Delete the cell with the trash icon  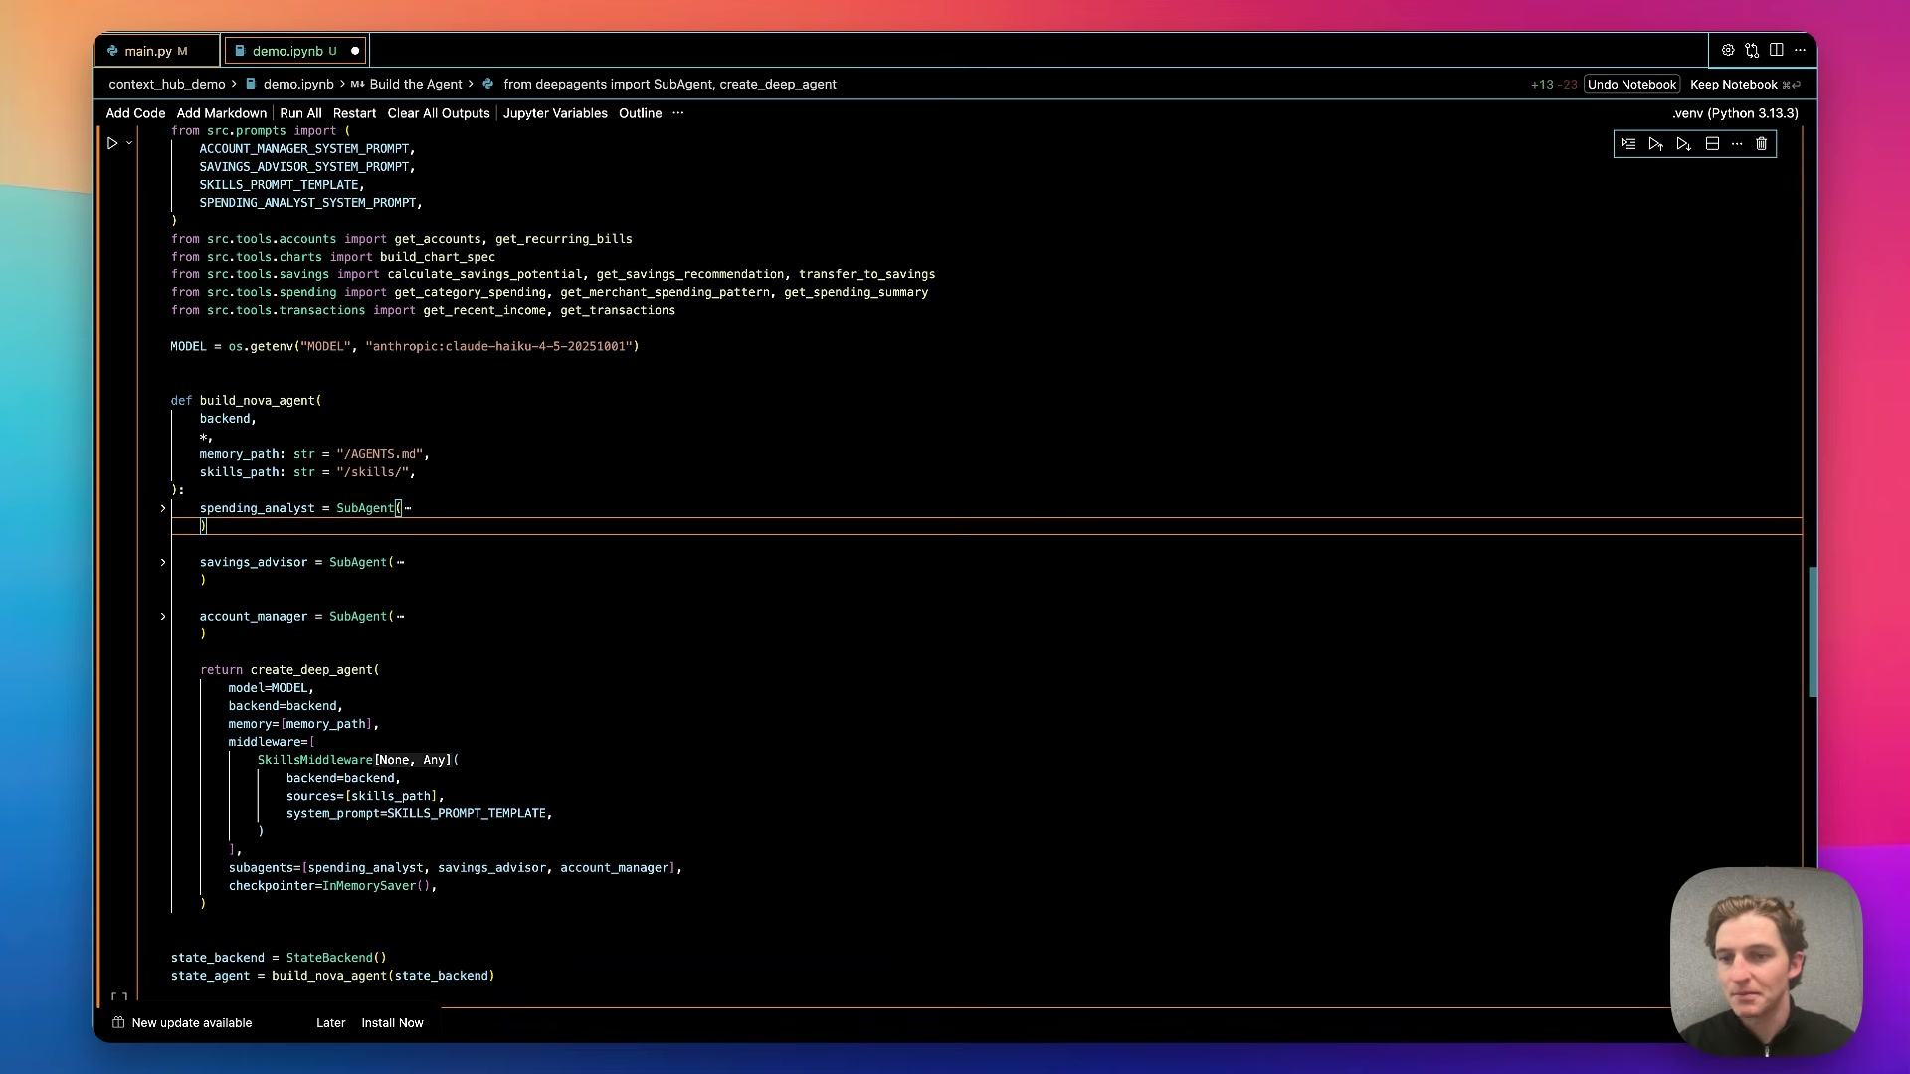coord(1762,144)
